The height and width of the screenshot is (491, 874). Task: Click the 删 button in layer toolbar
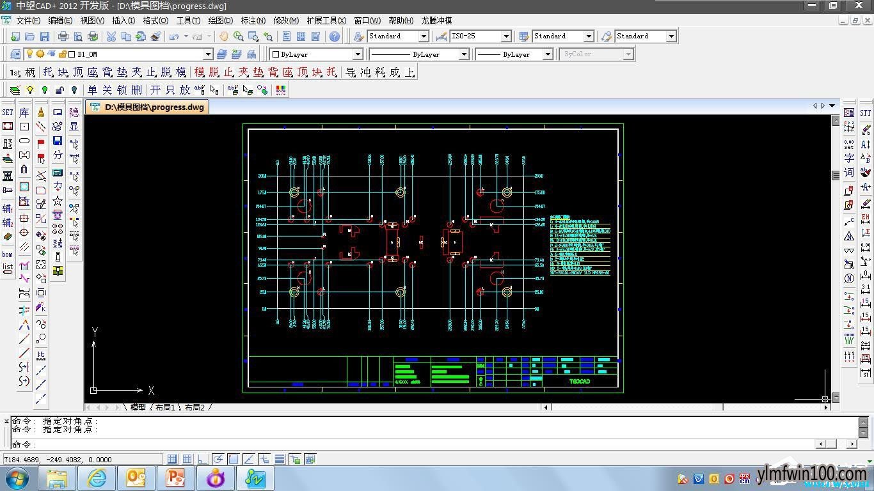tap(136, 90)
